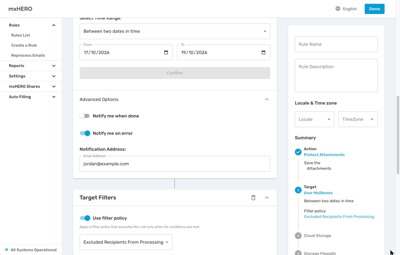400x255 pixels.
Task: Open calendar picker in To date field
Action: [264, 52]
